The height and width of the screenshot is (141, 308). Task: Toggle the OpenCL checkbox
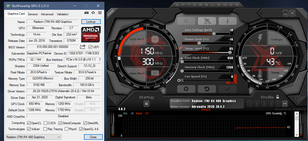coord(29,123)
